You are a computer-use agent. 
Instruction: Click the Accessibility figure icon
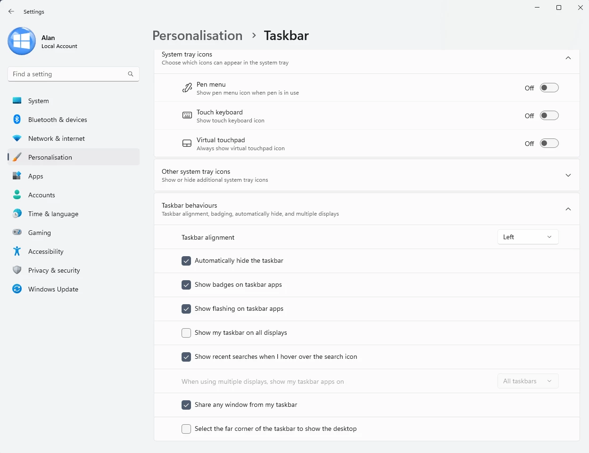17,251
